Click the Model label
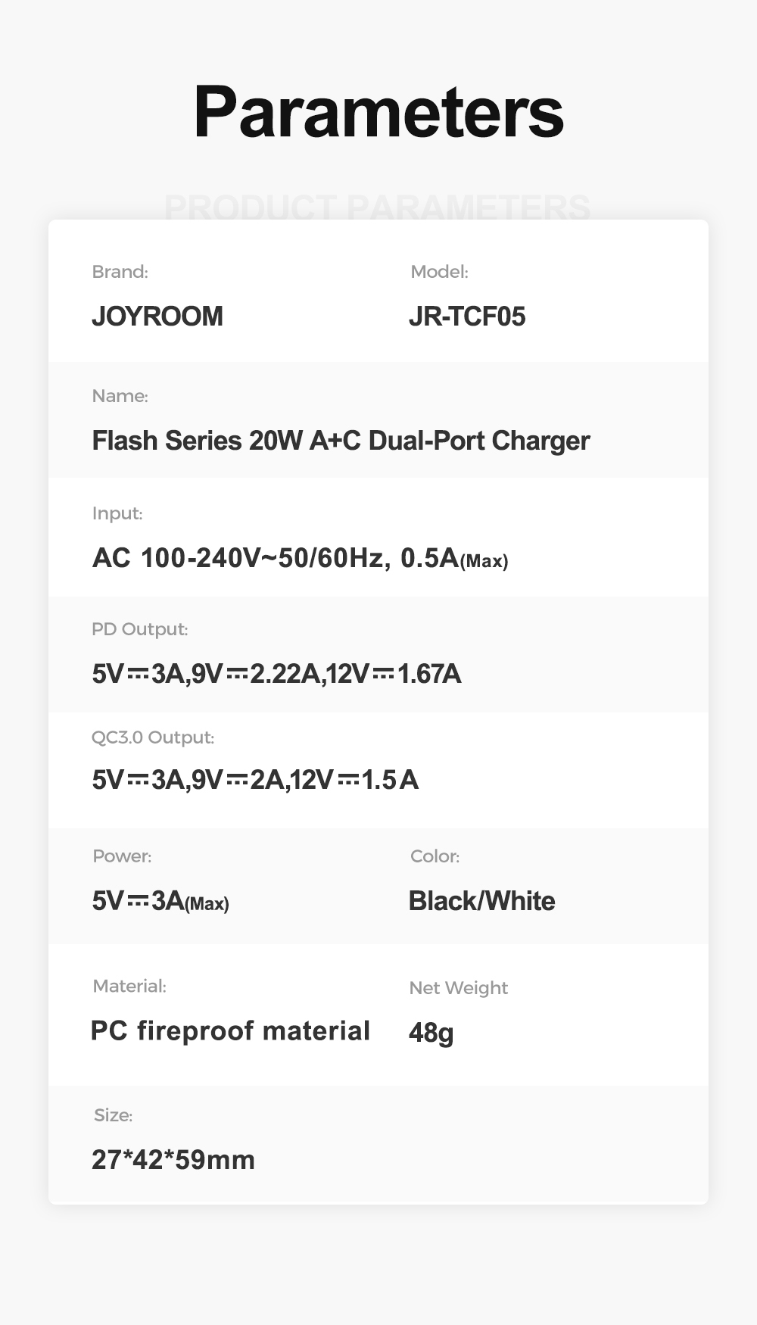This screenshot has width=757, height=1325. (439, 272)
